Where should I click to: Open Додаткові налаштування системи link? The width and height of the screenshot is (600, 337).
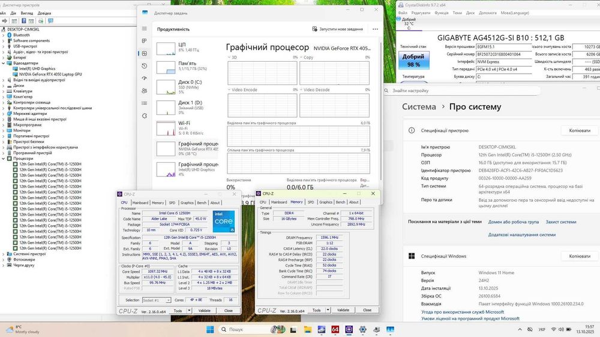click(x=521, y=235)
